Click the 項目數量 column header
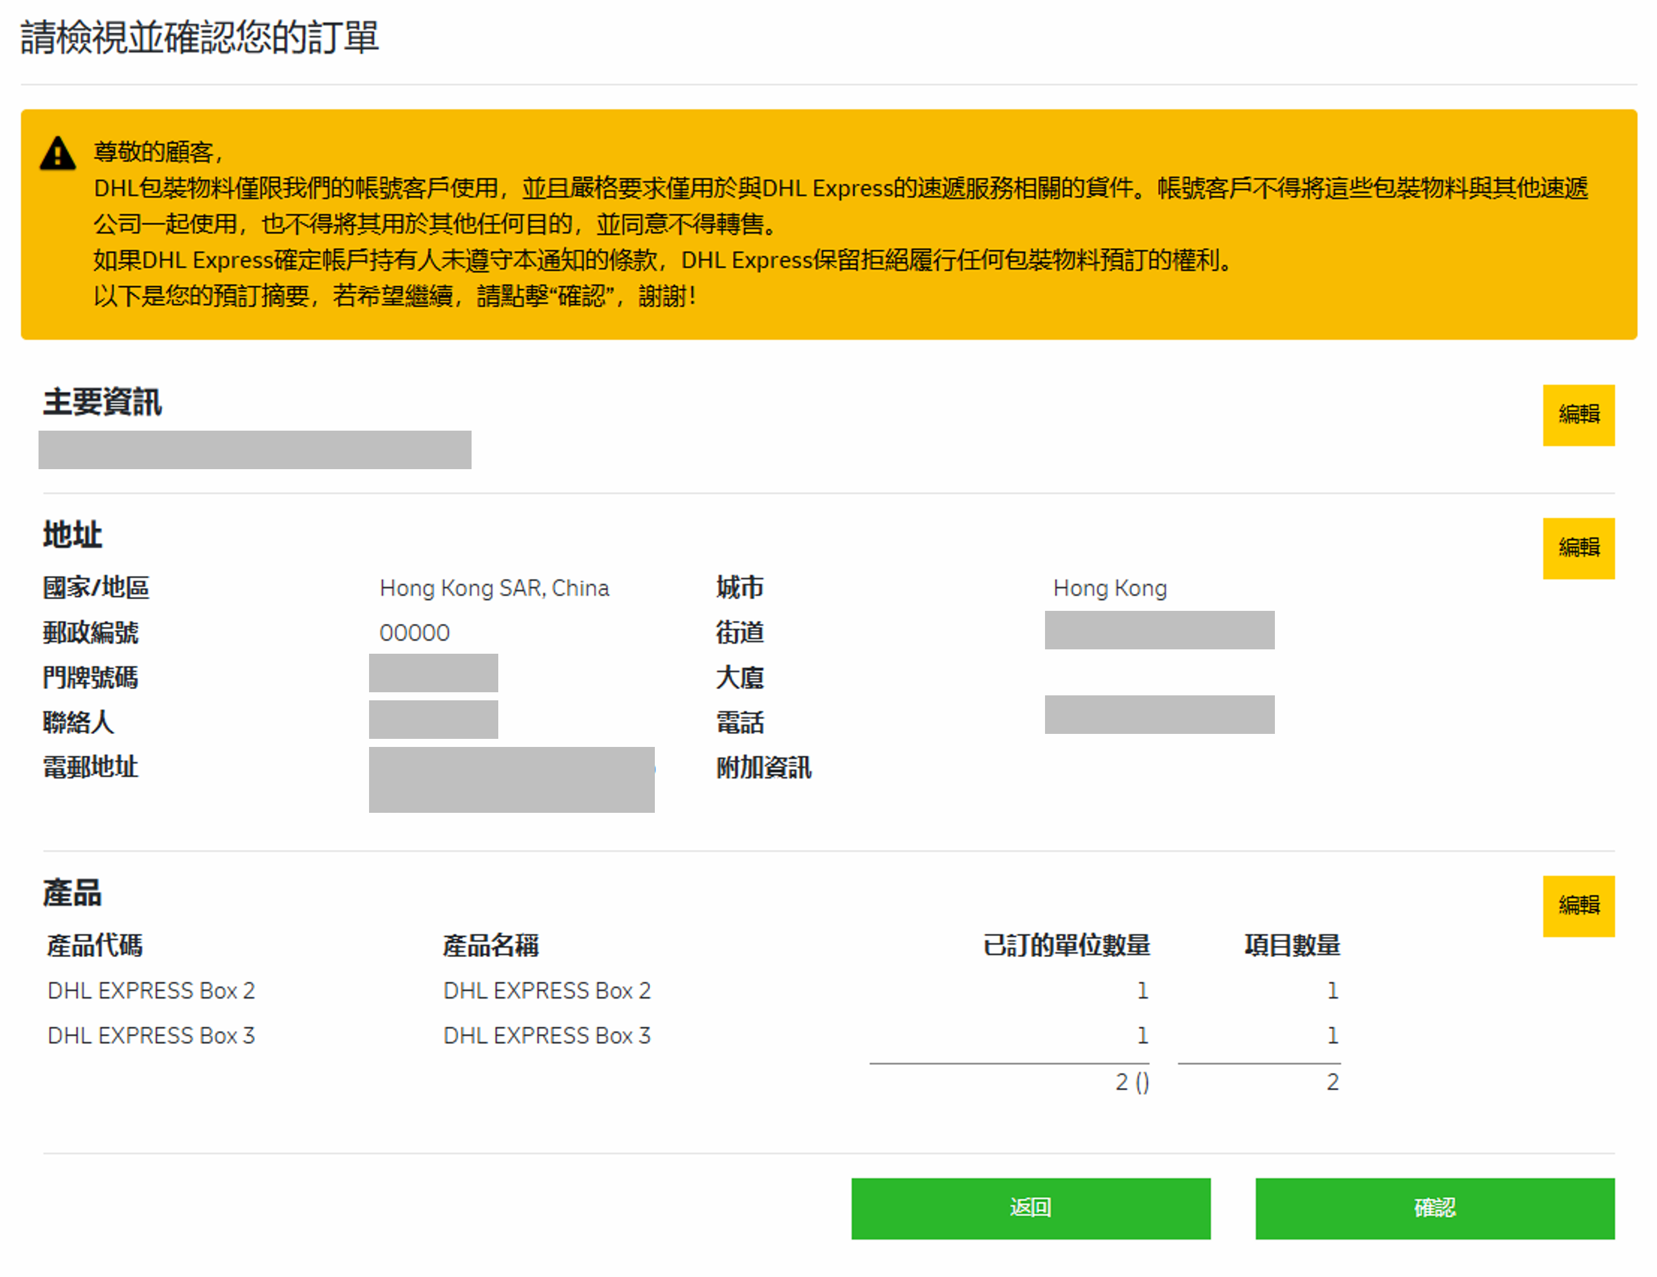 [1292, 945]
